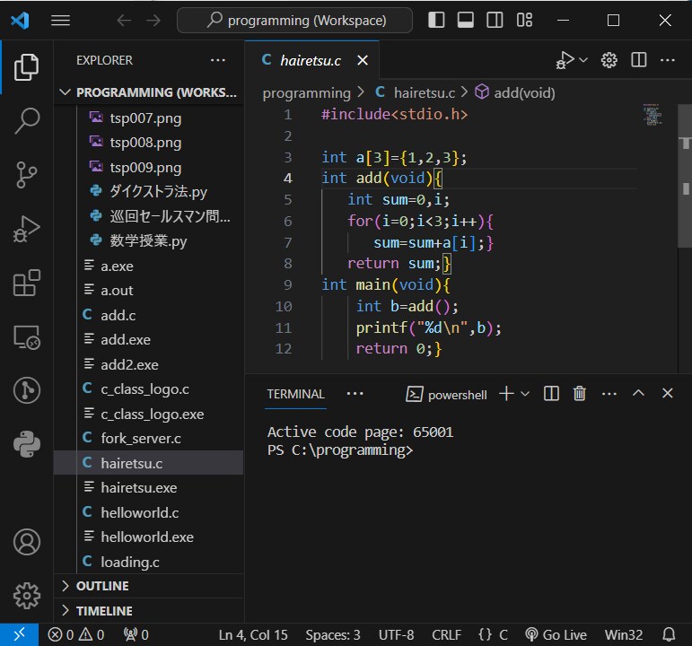The image size is (692, 646).
Task: Select the TERMINAL panel tab
Action: 295,394
